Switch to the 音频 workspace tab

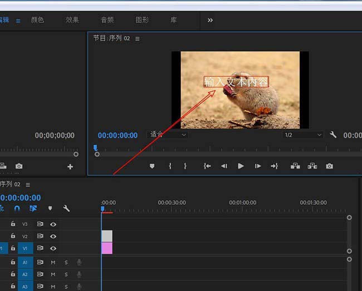(107, 20)
